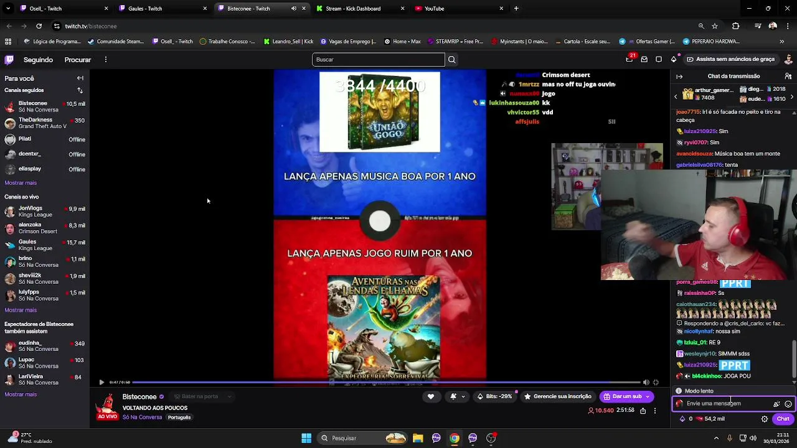Image resolution: width=797 pixels, height=448 pixels.
Task: Collapse the chat panel arrow
Action: [x=679, y=77]
